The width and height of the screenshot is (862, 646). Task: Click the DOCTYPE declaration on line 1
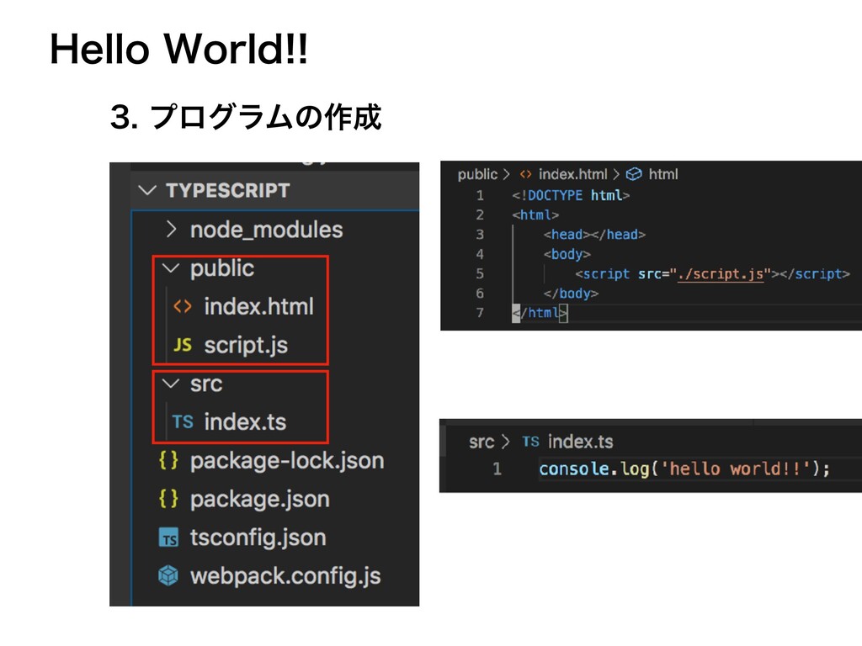pyautogui.click(x=571, y=195)
